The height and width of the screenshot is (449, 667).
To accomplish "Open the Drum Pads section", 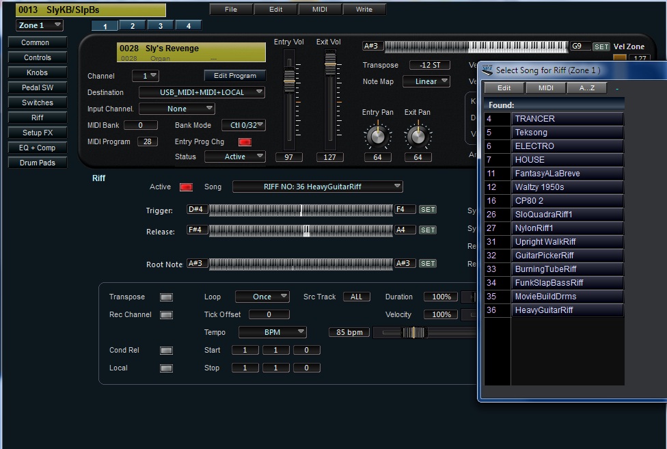I will pyautogui.click(x=38, y=163).
